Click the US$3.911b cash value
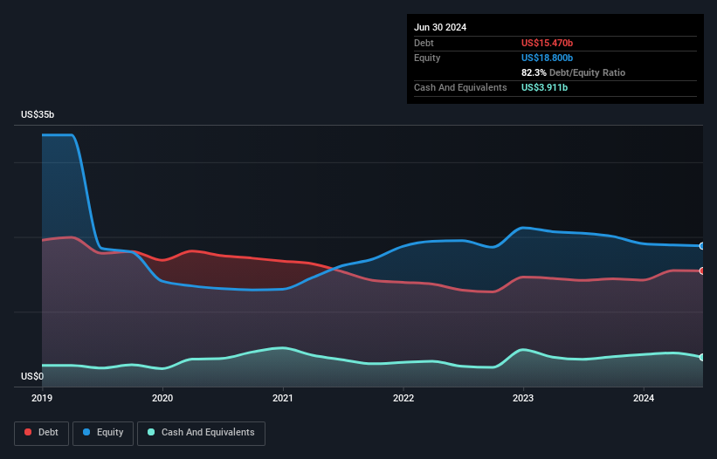 tap(544, 87)
